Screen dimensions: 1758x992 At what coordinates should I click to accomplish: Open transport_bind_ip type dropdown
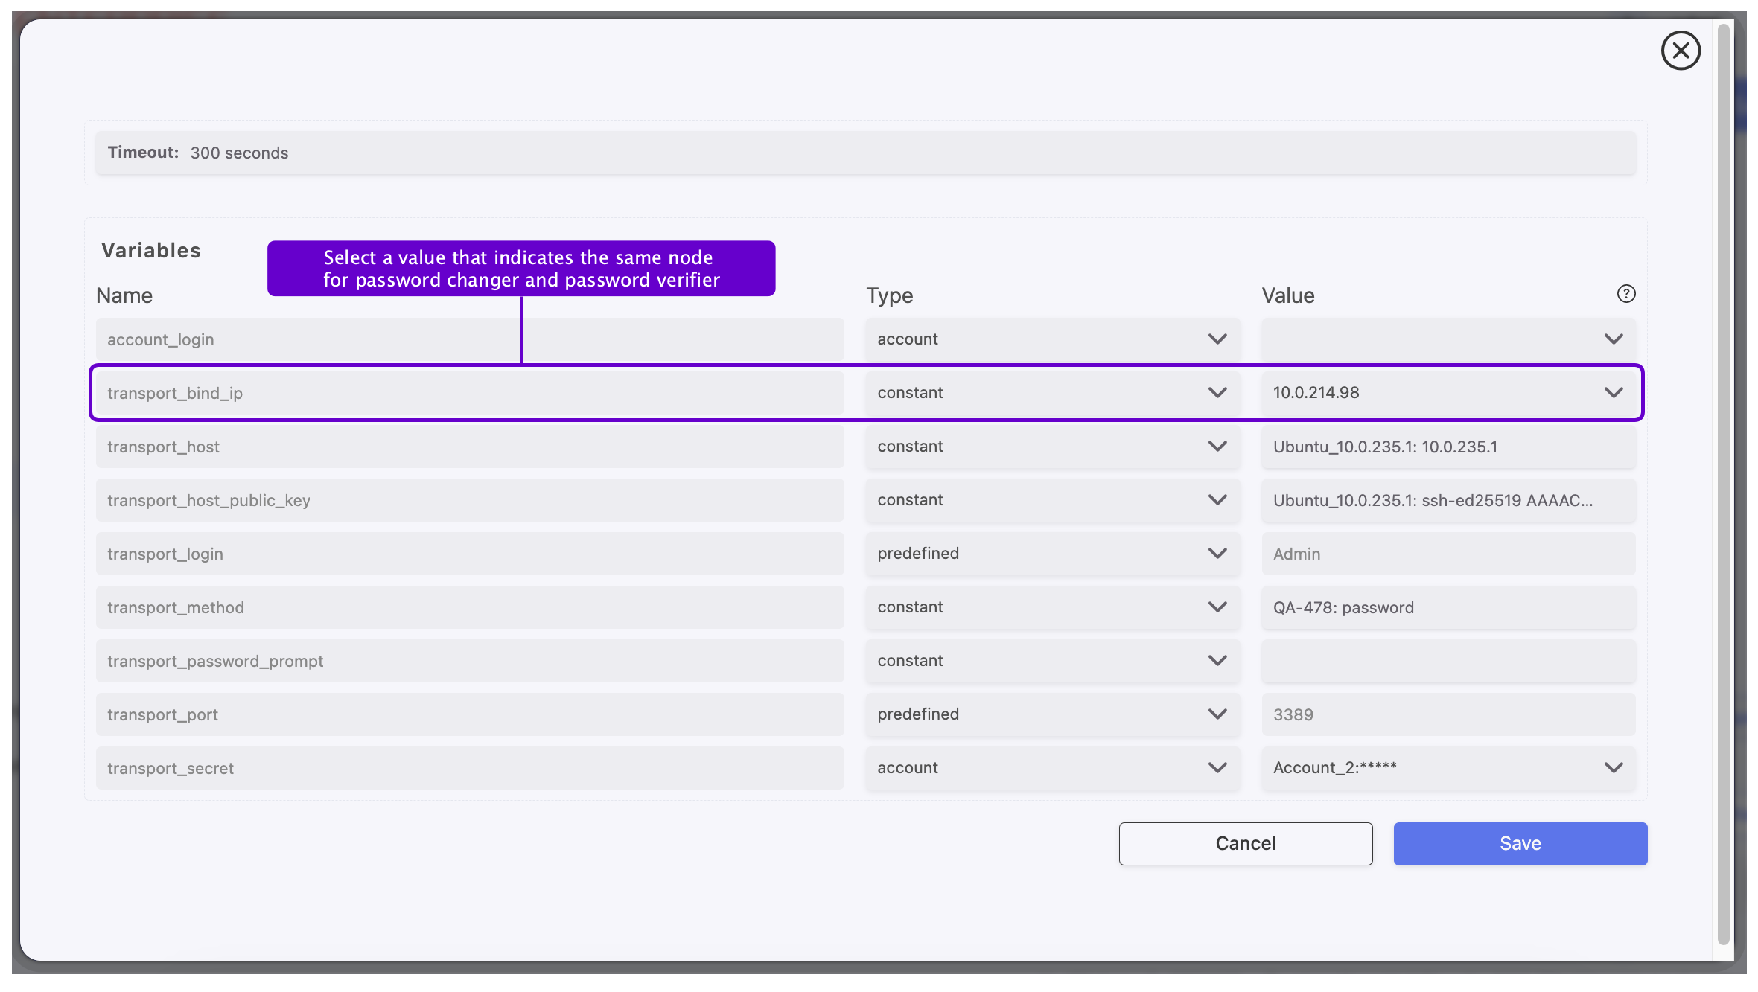1052,393
